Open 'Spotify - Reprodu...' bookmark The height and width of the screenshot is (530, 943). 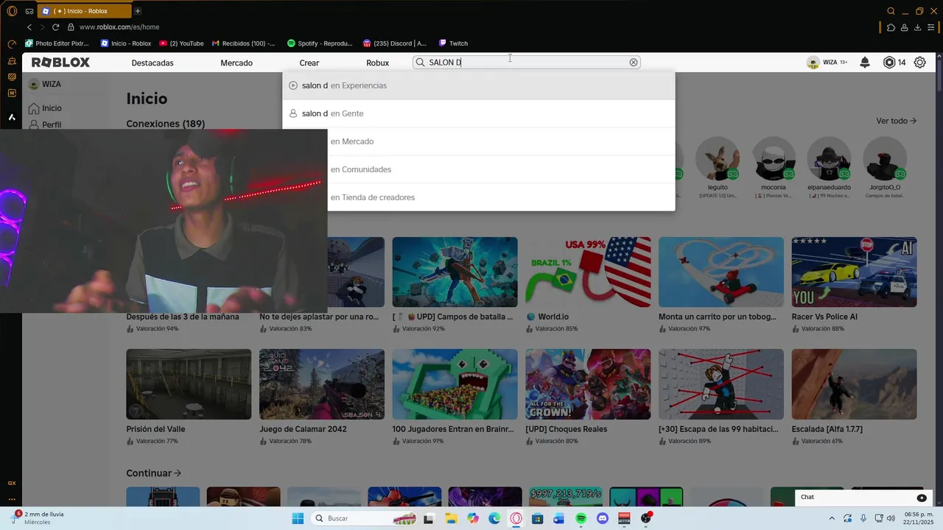[x=320, y=43]
